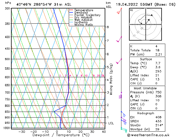The image size is (178, 137).
Task: Click the '1000' pressure level label
Action: click(7, 128)
